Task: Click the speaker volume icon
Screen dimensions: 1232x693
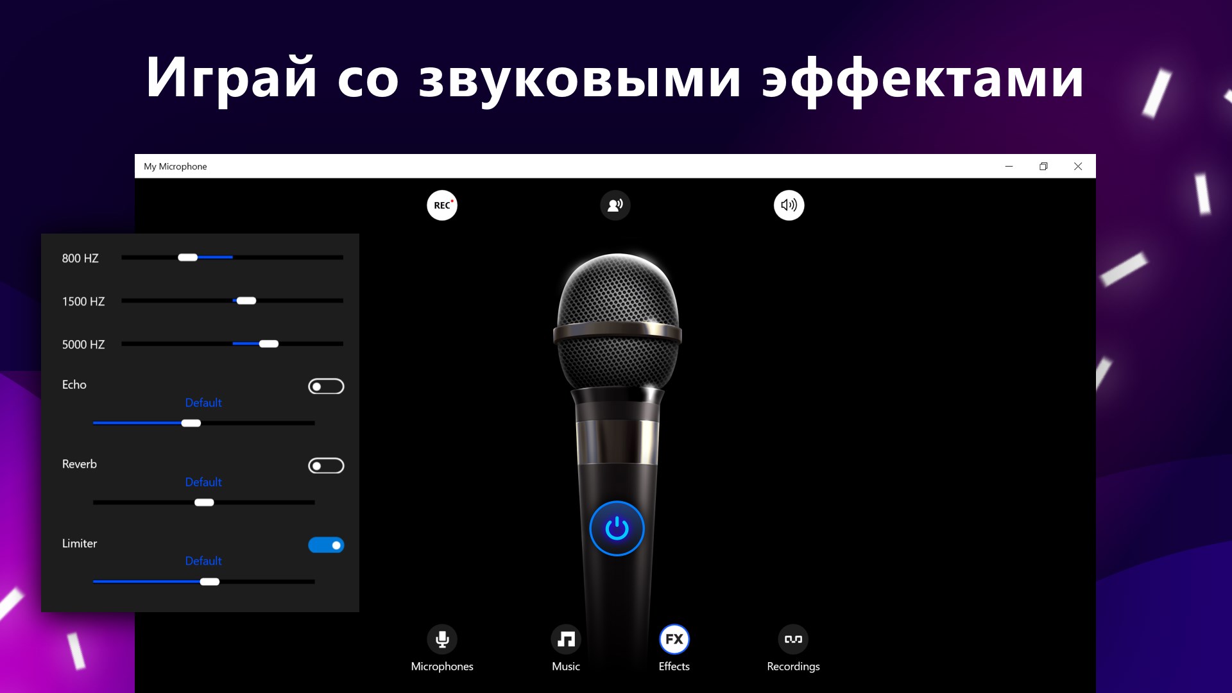Action: pos(788,205)
